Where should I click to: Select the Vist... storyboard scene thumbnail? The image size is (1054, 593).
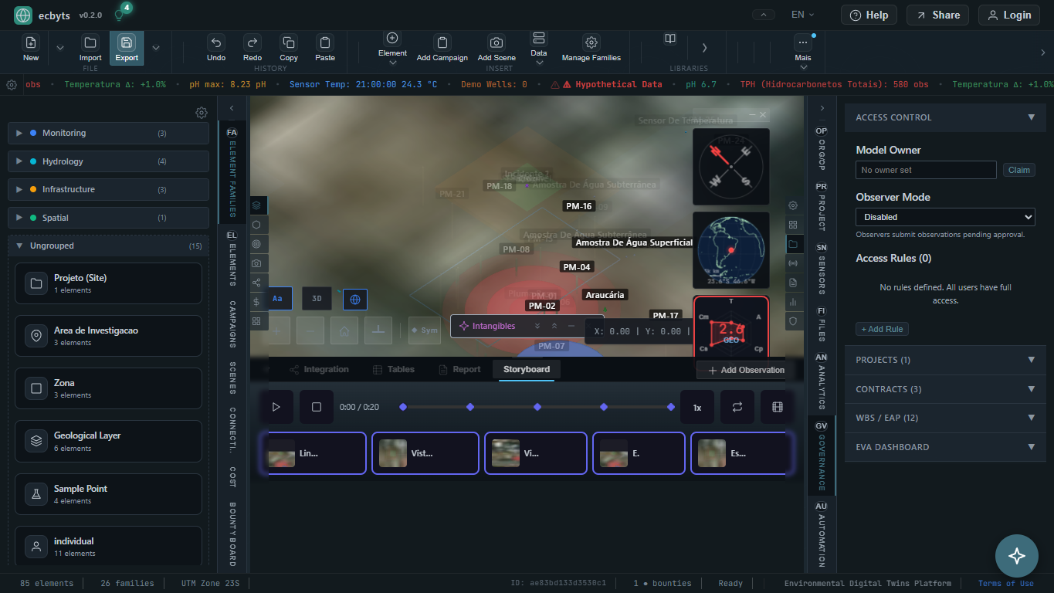(x=425, y=453)
